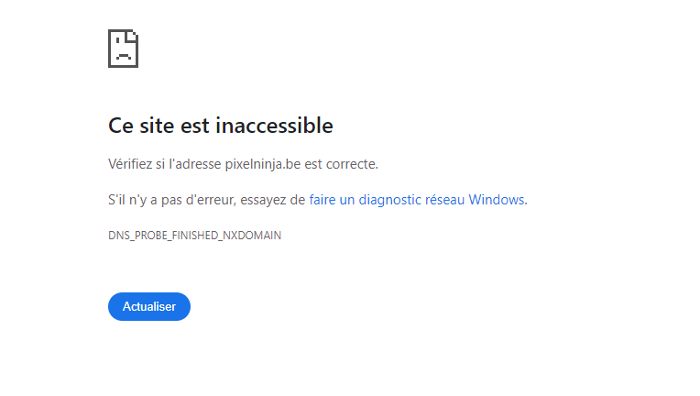The image size is (700, 396).
Task: Click the heading Ce site est inaccessible
Action: 220,126
